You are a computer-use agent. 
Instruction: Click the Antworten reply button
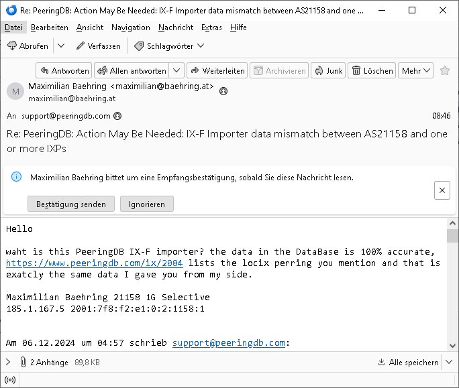coord(64,71)
